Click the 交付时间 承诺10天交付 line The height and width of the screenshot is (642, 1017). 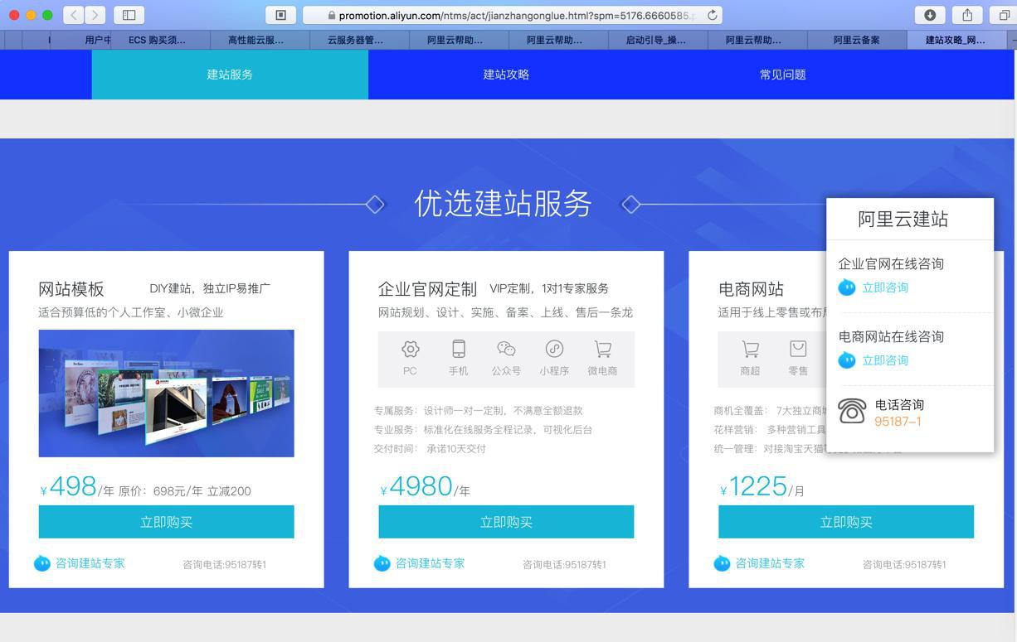(x=430, y=448)
